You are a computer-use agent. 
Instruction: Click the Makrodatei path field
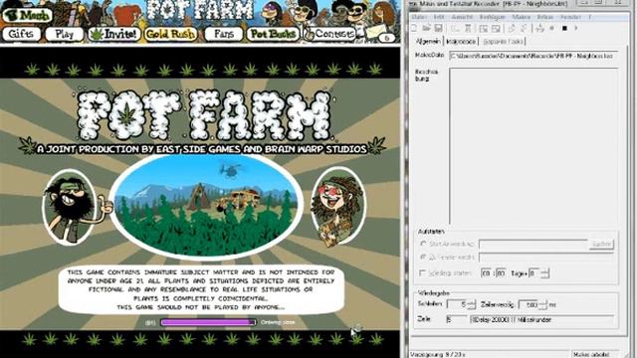point(533,56)
